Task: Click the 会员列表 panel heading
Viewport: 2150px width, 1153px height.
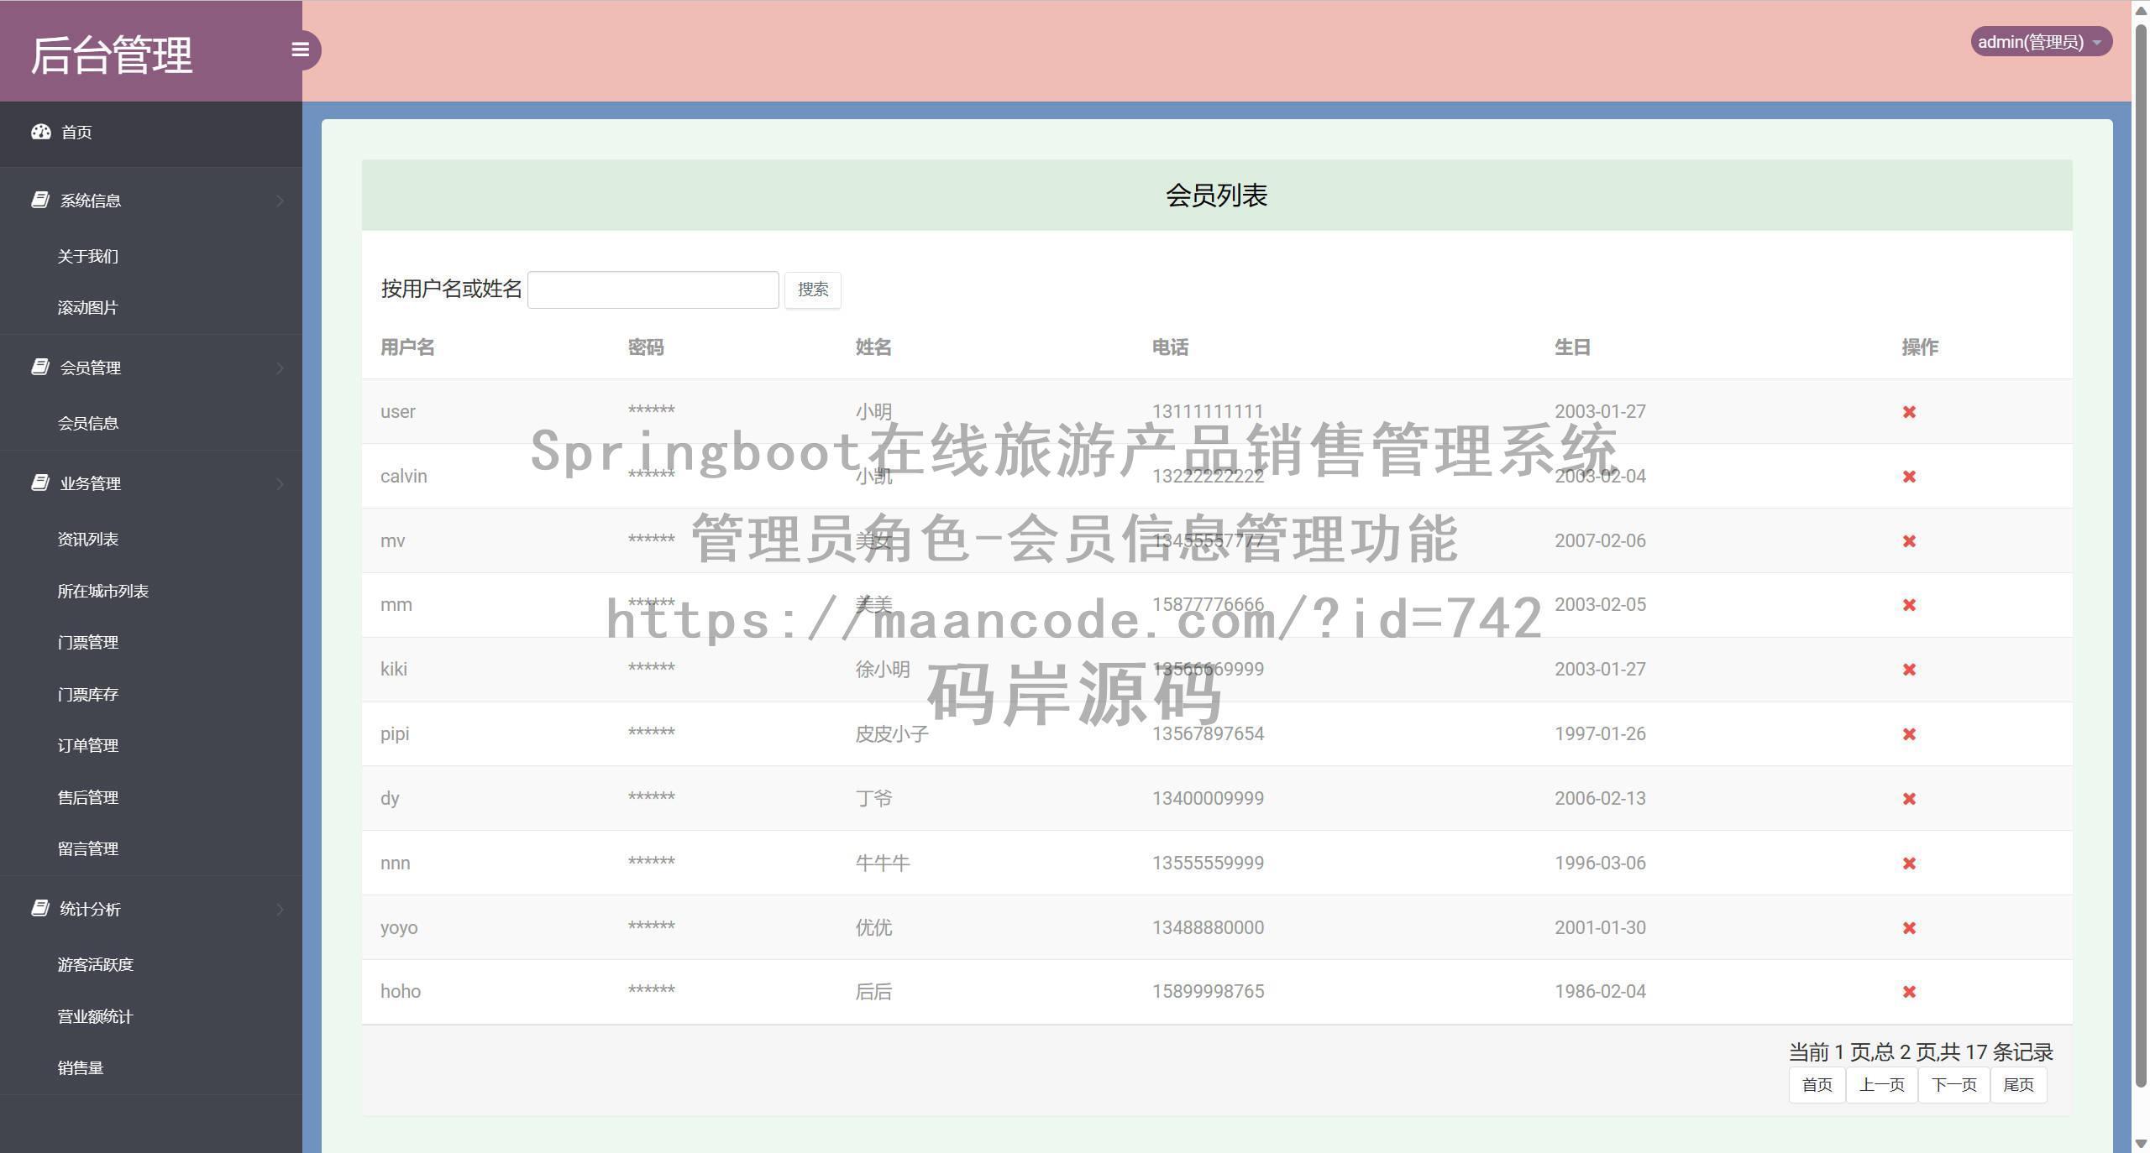Action: tap(1216, 196)
